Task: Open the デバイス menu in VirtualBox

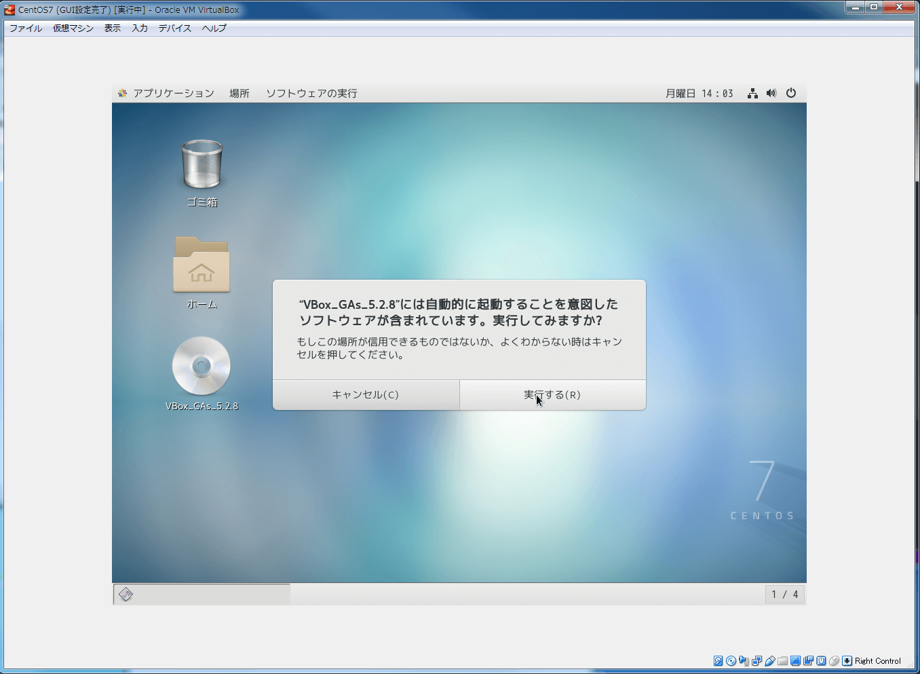Action: pyautogui.click(x=174, y=29)
